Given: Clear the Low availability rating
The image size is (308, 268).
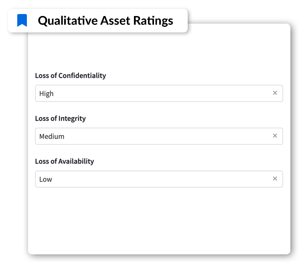Looking at the screenshot, I should [275, 179].
